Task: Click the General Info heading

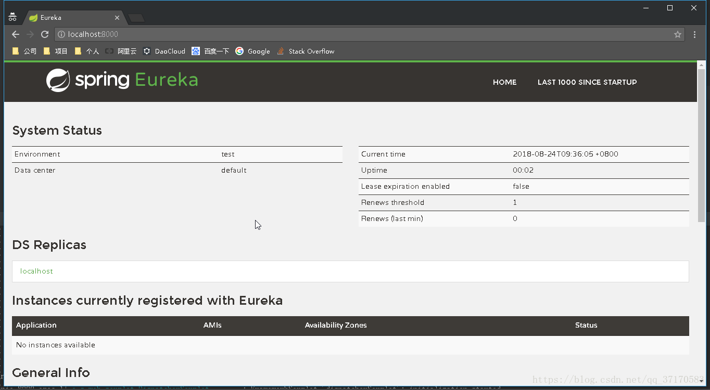Action: pyautogui.click(x=51, y=373)
